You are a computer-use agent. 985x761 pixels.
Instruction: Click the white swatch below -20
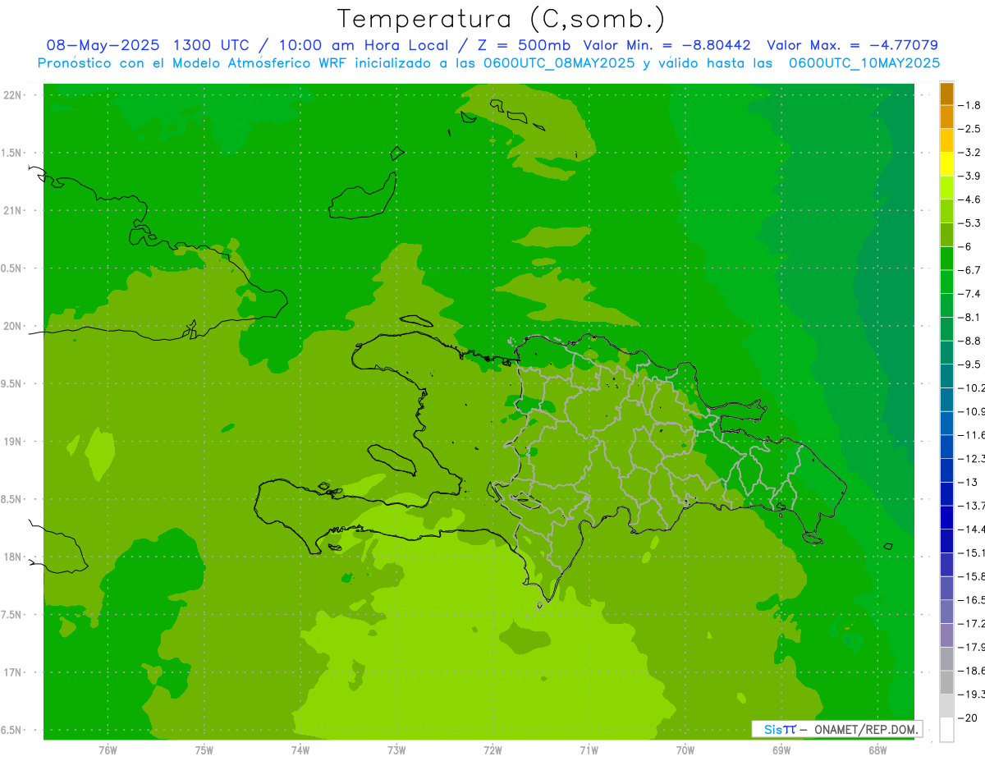tap(946, 730)
